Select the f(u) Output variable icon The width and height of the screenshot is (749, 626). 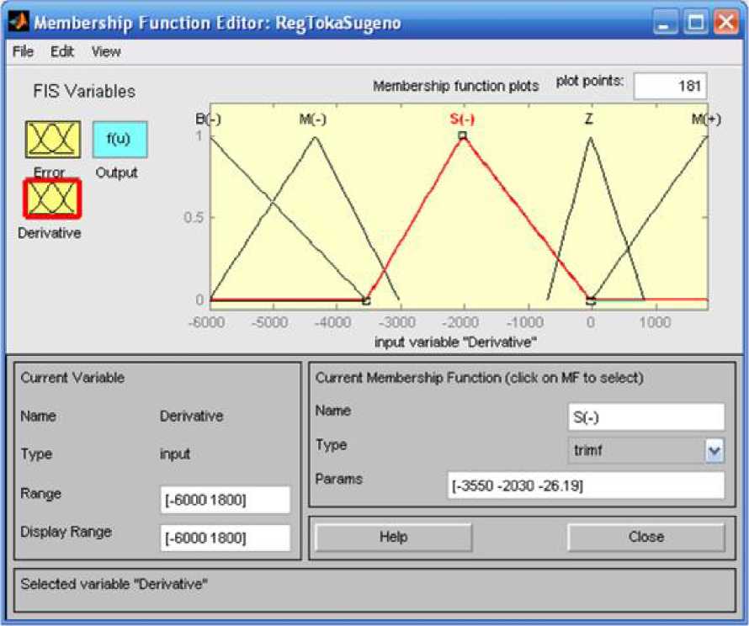pyautogui.click(x=120, y=140)
